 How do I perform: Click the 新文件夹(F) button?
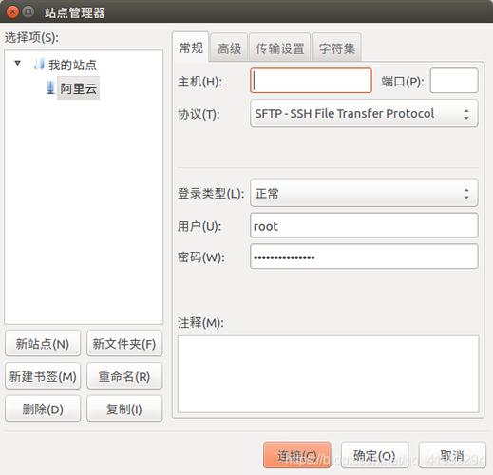(x=124, y=343)
